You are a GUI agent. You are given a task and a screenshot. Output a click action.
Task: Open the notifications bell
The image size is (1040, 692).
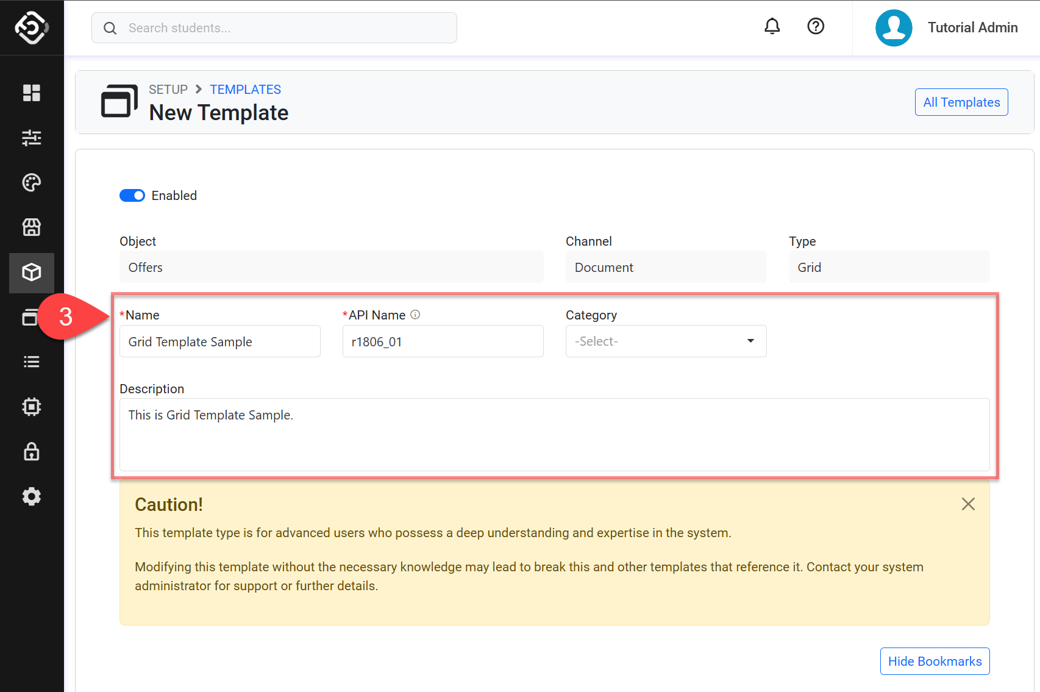(772, 26)
